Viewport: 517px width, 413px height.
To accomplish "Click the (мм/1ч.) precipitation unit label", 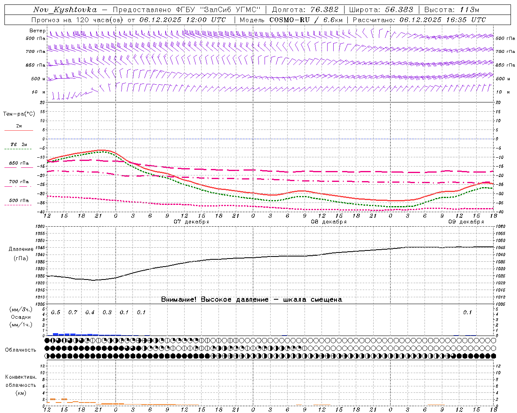I will click(x=21, y=325).
